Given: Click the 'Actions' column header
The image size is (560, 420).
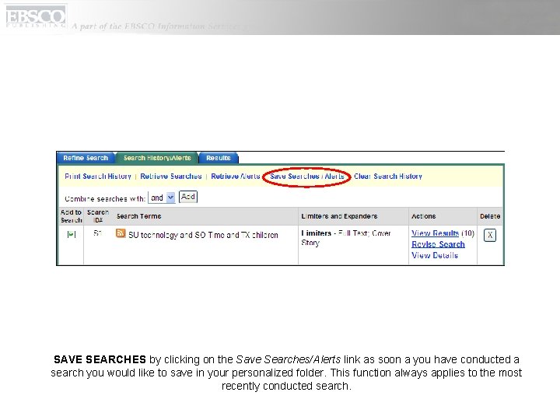Looking at the screenshot, I should click(424, 216).
